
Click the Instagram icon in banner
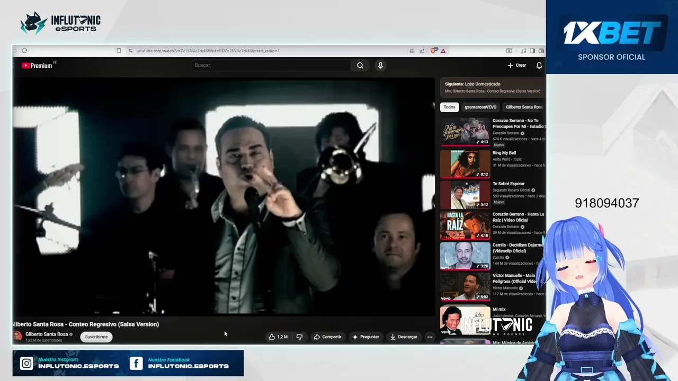tap(26, 364)
